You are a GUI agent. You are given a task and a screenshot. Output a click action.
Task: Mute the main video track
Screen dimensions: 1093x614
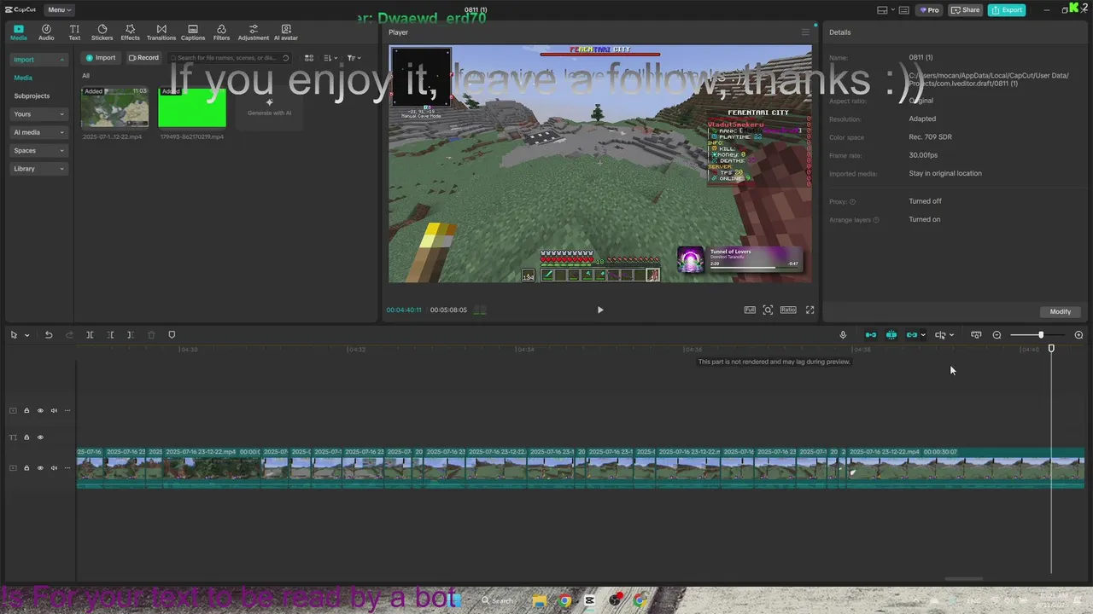point(54,468)
